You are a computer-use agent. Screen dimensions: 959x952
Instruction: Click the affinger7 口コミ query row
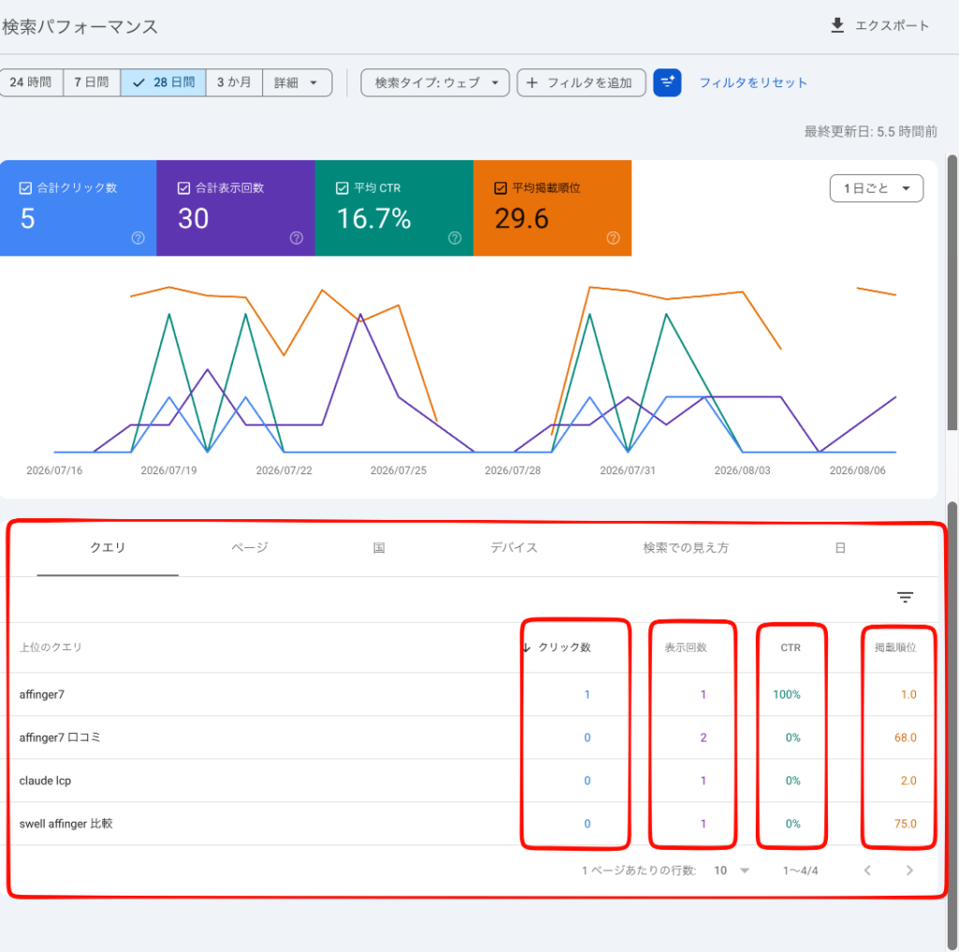click(x=468, y=737)
